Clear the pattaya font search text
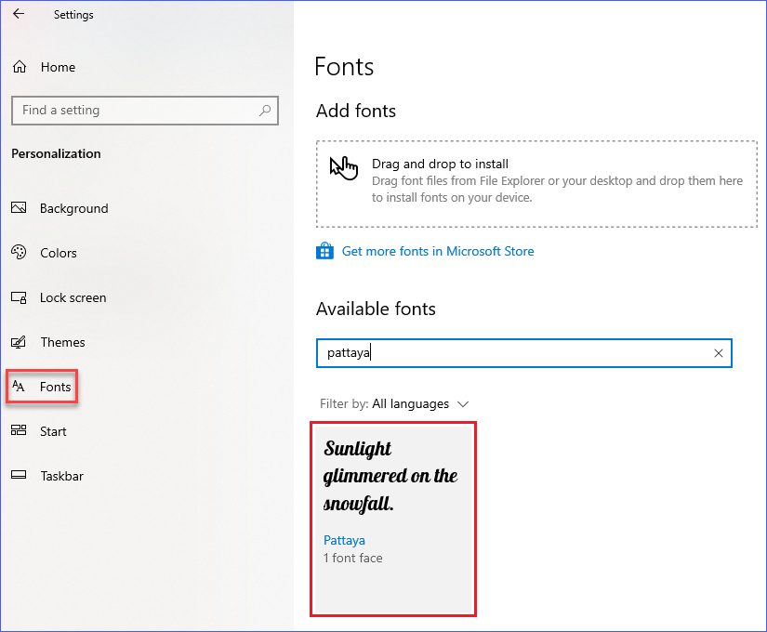Image resolution: width=767 pixels, height=632 pixels. pos(718,353)
